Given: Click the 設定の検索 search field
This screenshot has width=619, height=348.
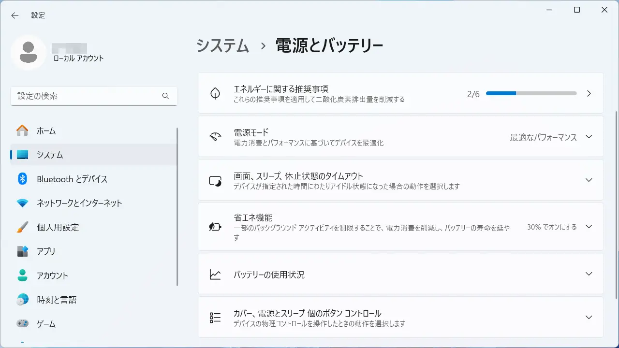Looking at the screenshot, I should tap(87, 96).
